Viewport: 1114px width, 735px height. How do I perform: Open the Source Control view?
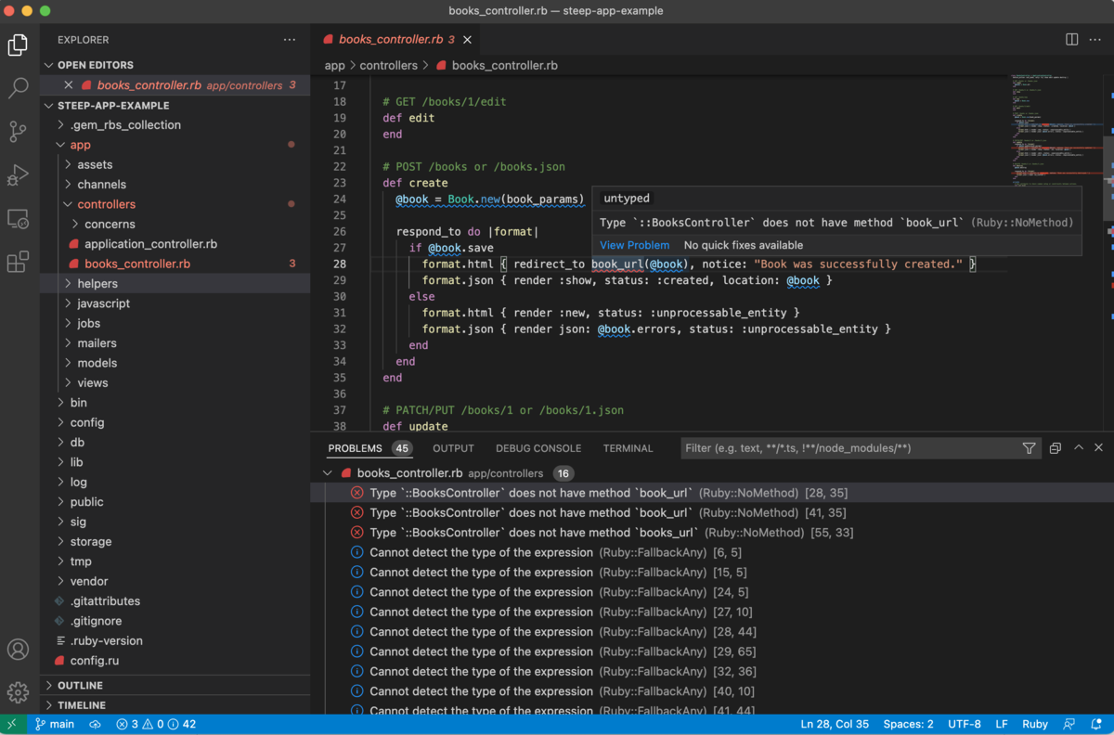click(18, 132)
